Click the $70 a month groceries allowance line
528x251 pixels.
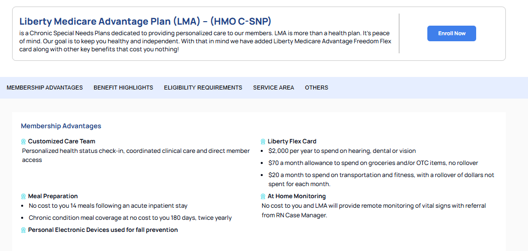click(373, 163)
